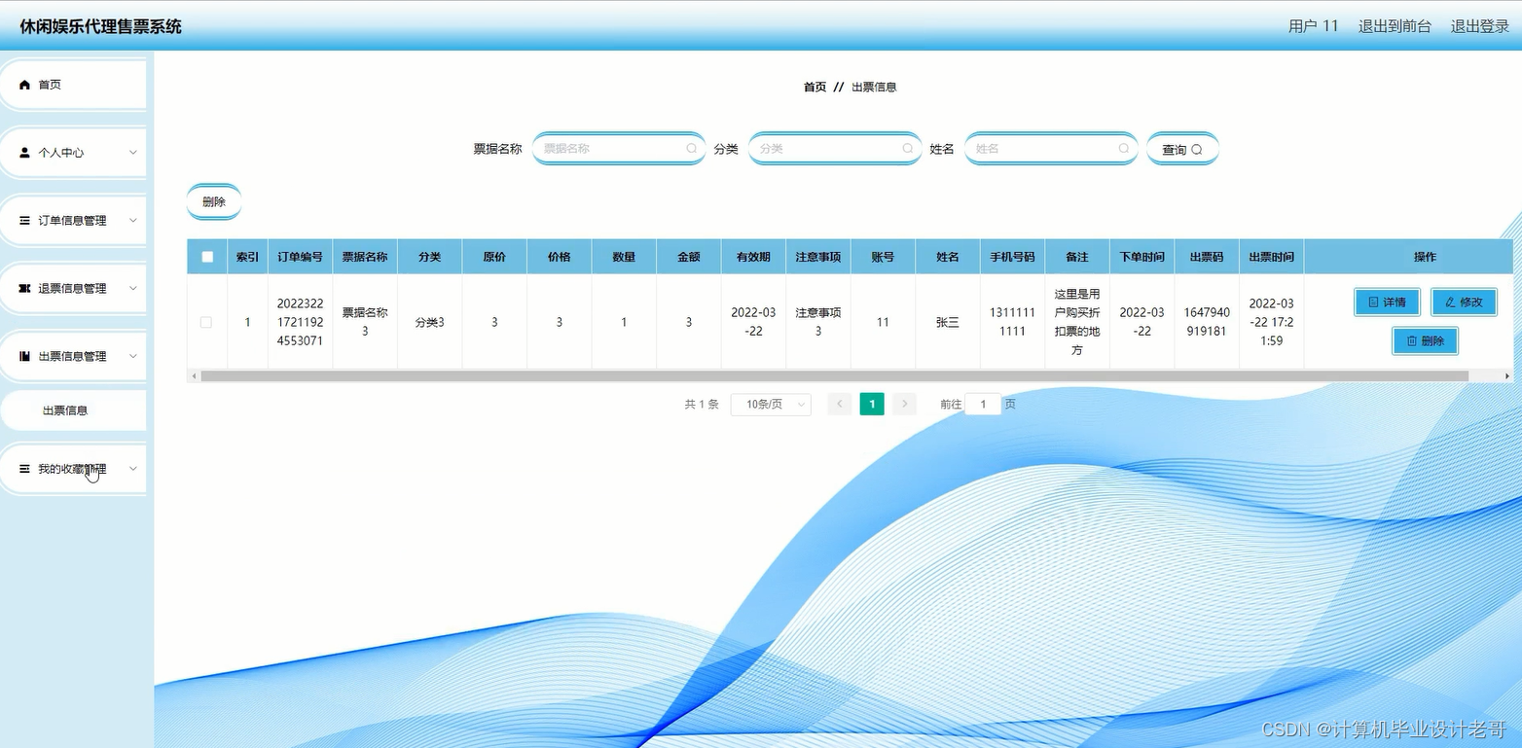Focus the 分类 search input
The width and height of the screenshot is (1522, 748).
pyautogui.click(x=835, y=149)
